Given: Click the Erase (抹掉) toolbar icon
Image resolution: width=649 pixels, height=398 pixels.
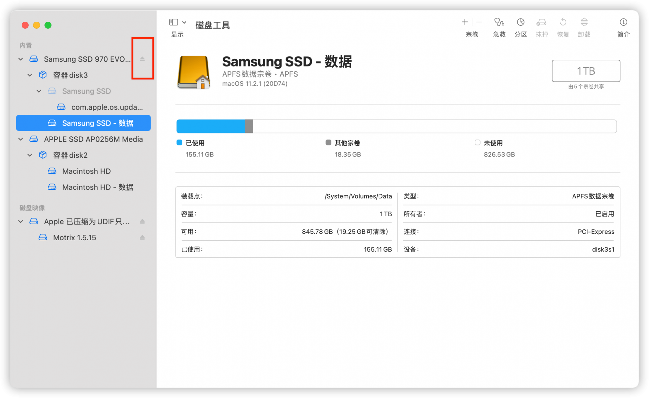Looking at the screenshot, I should point(541,22).
